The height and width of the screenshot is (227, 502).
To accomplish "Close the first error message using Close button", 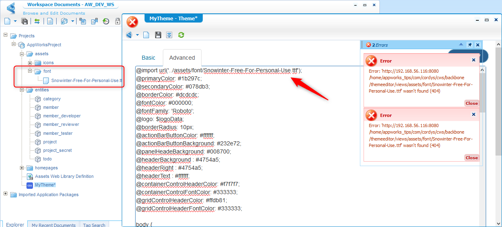I will 471,103.
